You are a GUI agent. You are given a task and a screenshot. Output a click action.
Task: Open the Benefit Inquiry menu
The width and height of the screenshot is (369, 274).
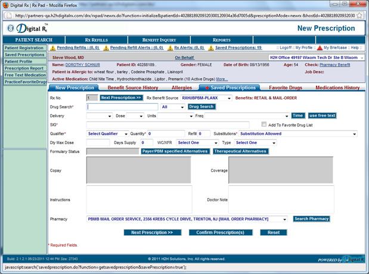click(x=159, y=40)
